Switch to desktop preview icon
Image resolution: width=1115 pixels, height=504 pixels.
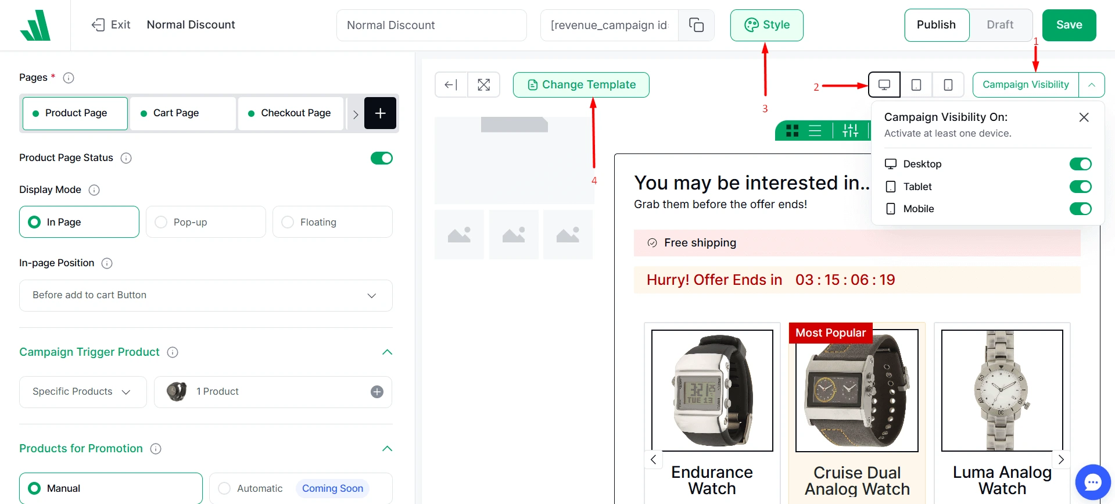(884, 85)
